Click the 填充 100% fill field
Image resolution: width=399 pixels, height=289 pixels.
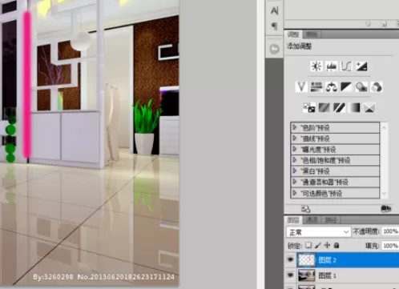point(390,246)
